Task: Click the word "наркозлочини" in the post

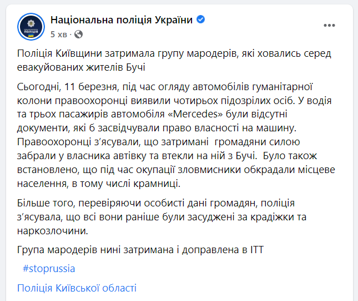Action: point(53,231)
